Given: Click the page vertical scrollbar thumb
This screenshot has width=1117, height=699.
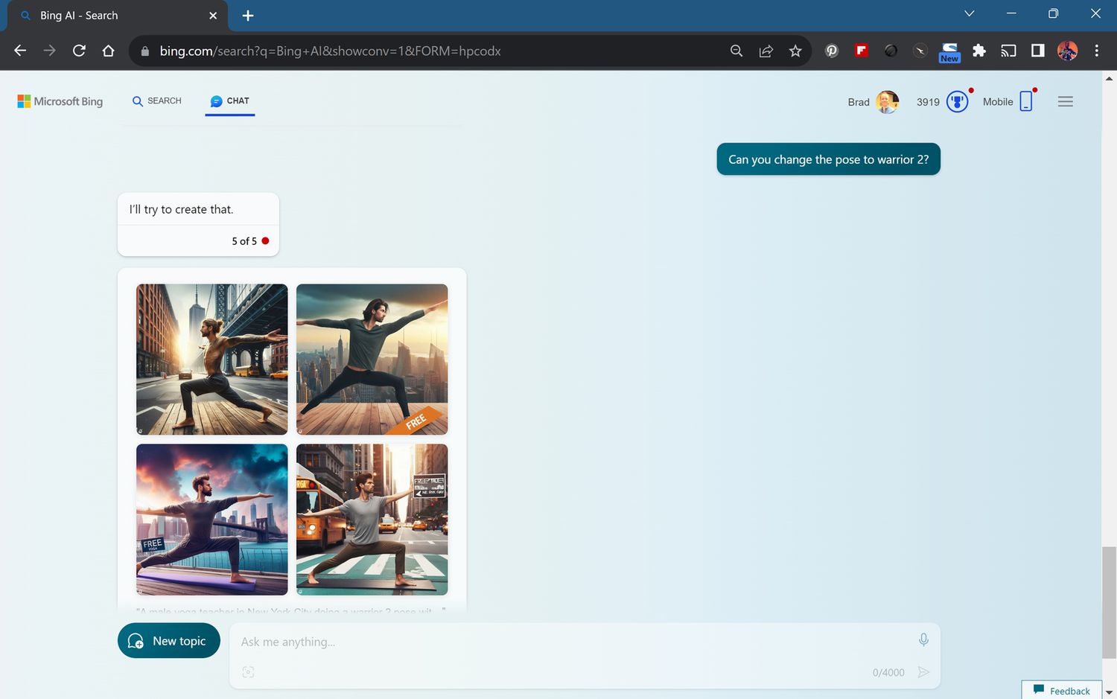Looking at the screenshot, I should coord(1109,601).
